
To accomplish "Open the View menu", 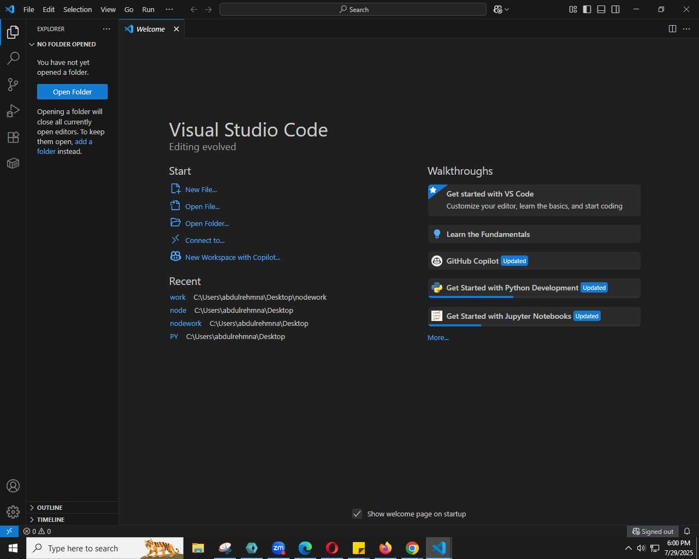I will click(108, 9).
